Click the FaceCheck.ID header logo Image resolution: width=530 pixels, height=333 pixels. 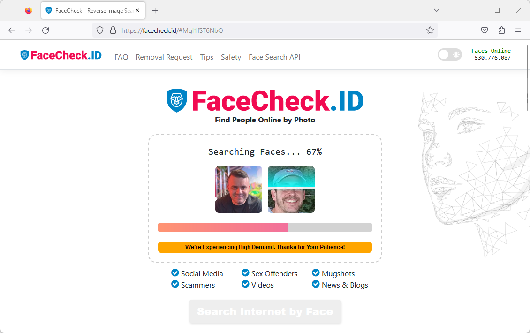(x=61, y=55)
